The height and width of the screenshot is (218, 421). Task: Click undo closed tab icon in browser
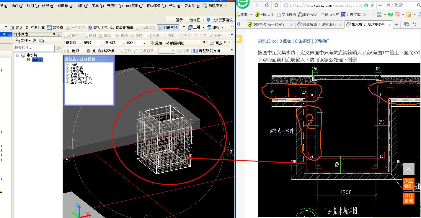(414, 24)
